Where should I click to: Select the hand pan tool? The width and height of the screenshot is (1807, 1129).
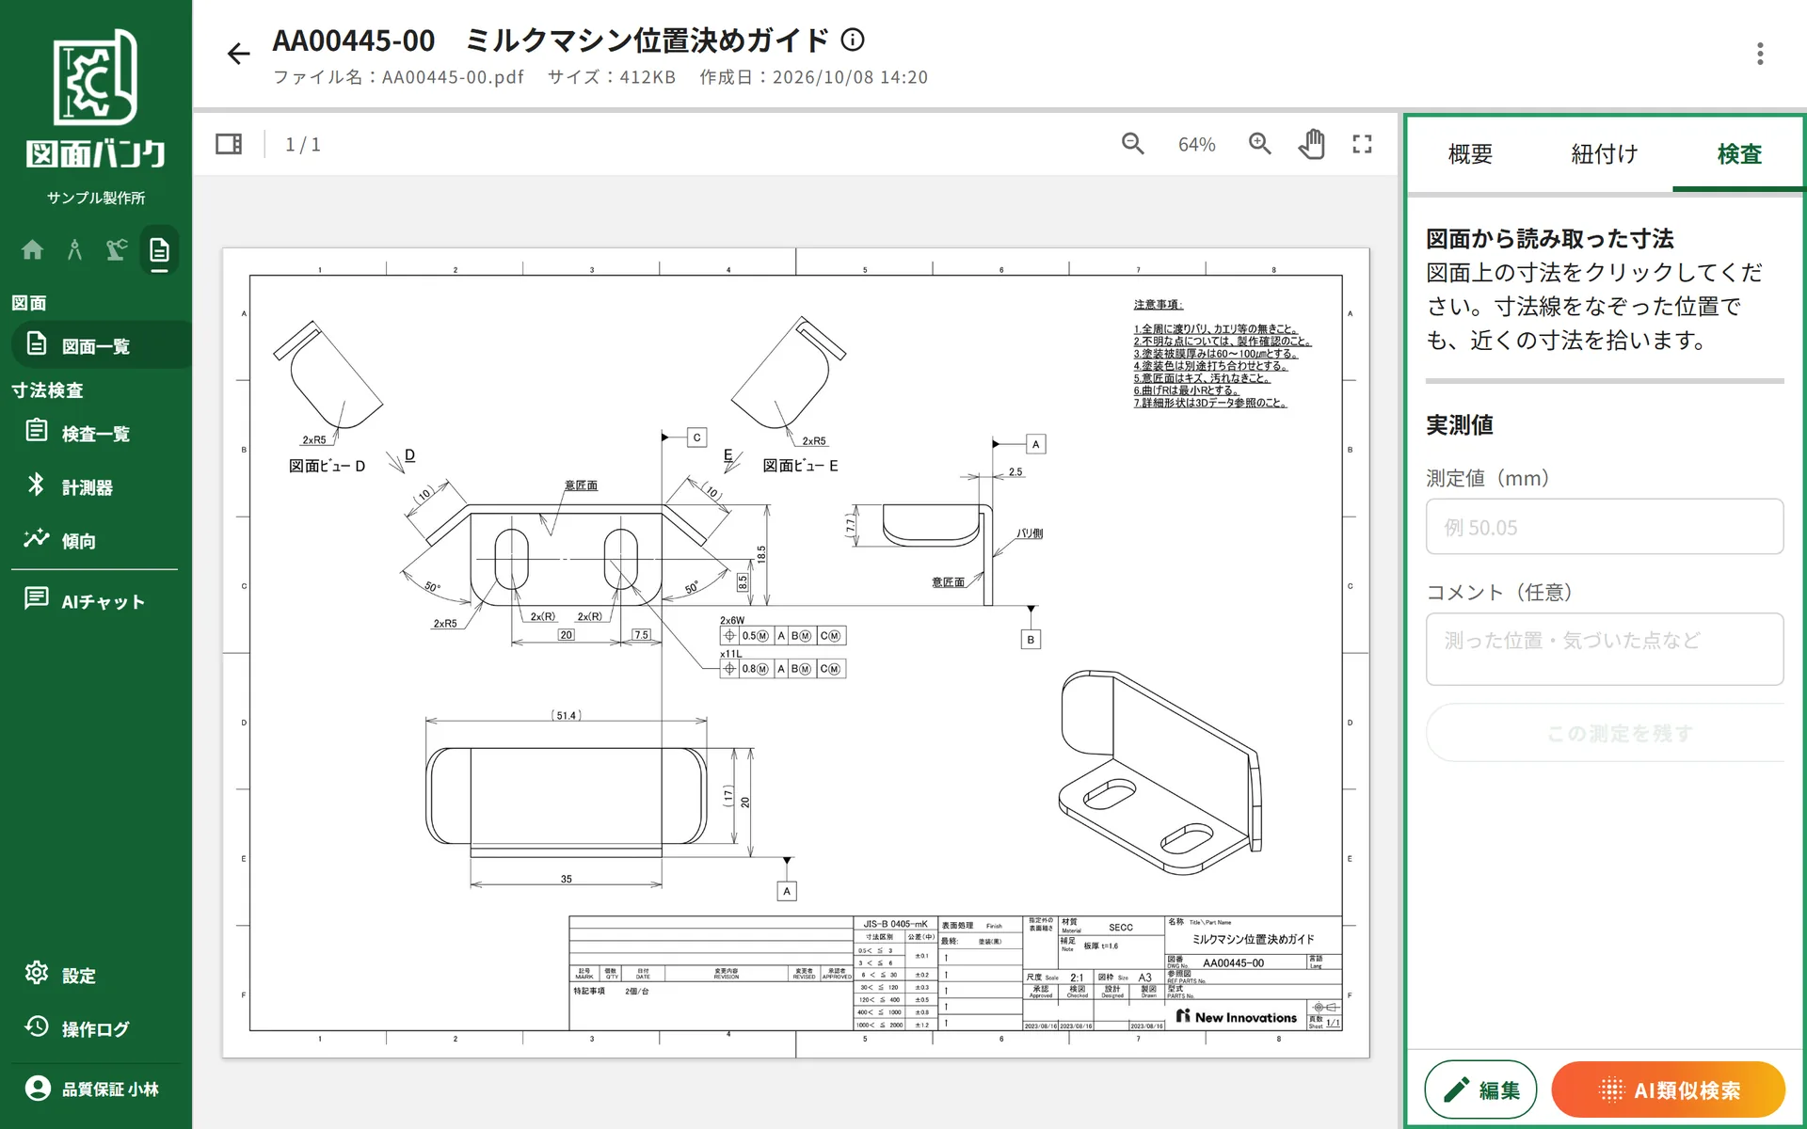coord(1311,144)
